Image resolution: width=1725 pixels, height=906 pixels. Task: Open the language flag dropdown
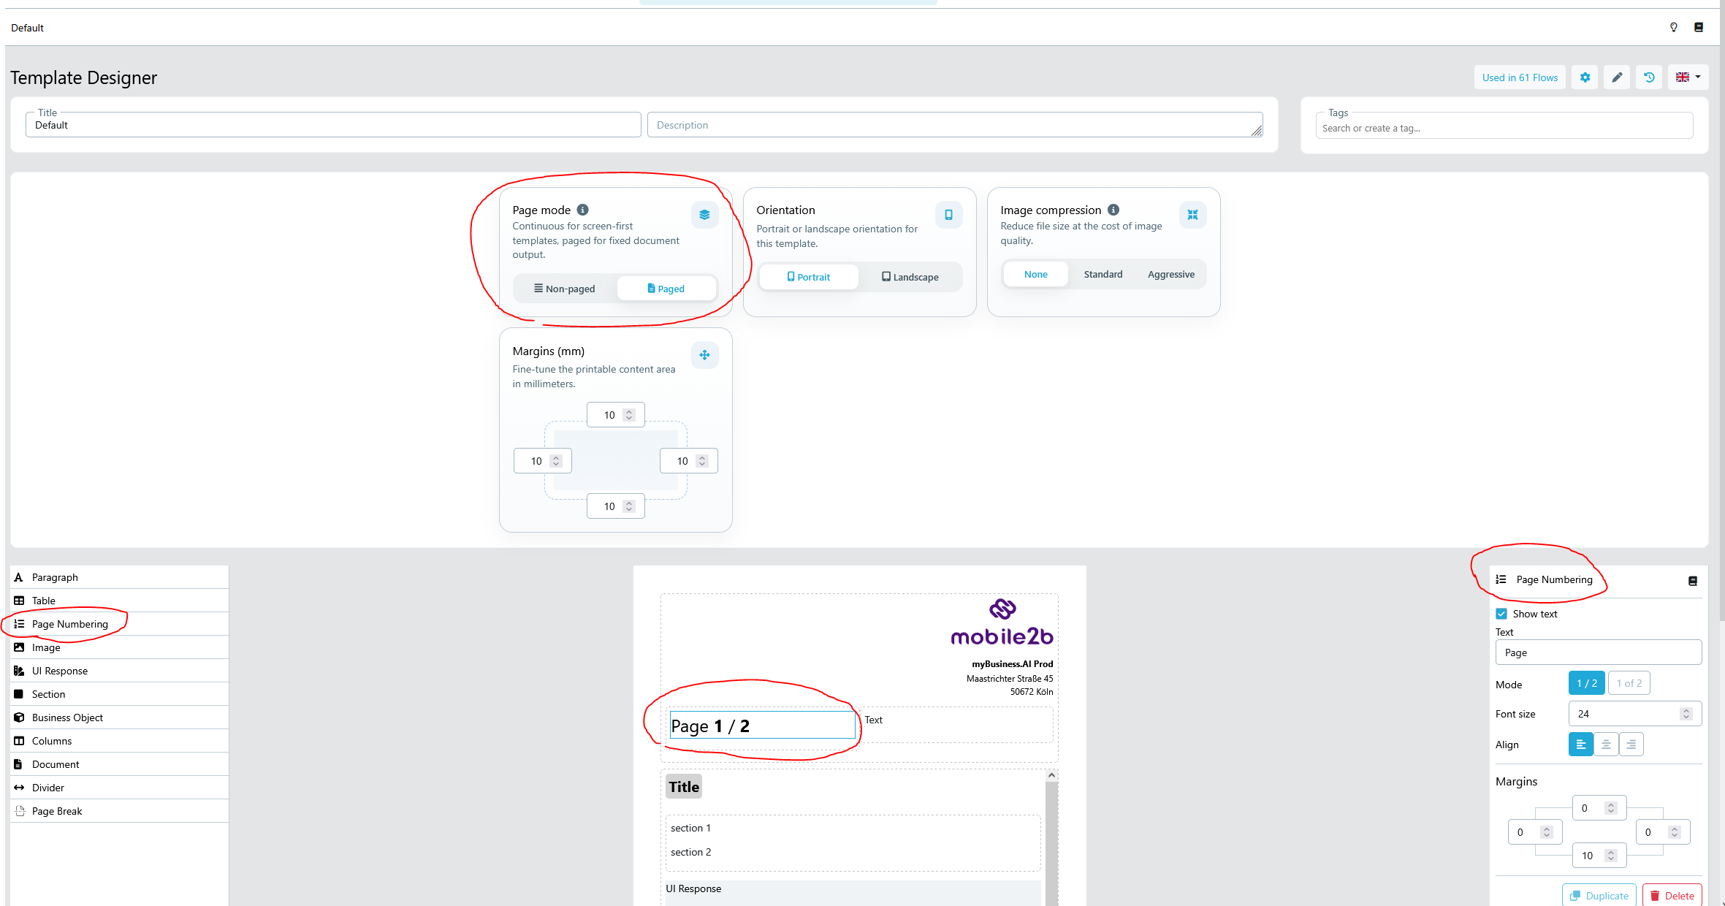[1688, 77]
